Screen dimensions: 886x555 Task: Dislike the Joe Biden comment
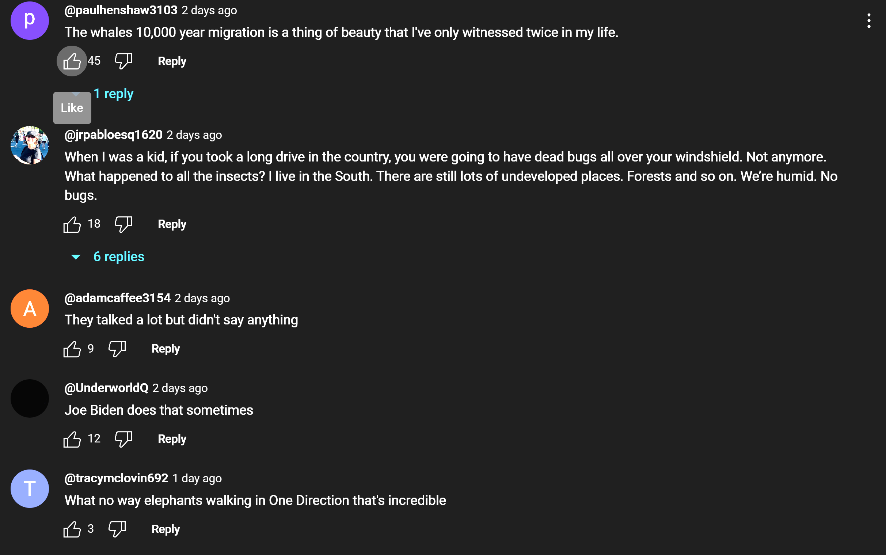pyautogui.click(x=123, y=439)
